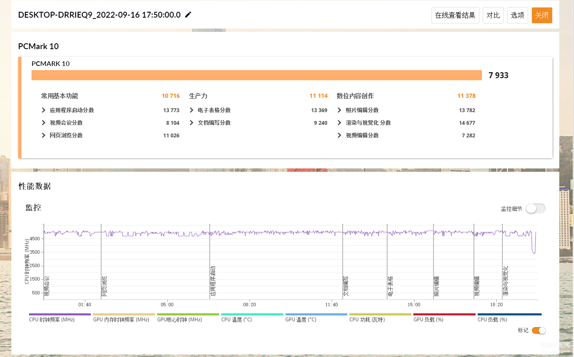
Task: Turn off the 标记 markers toggle
Action: [539, 330]
